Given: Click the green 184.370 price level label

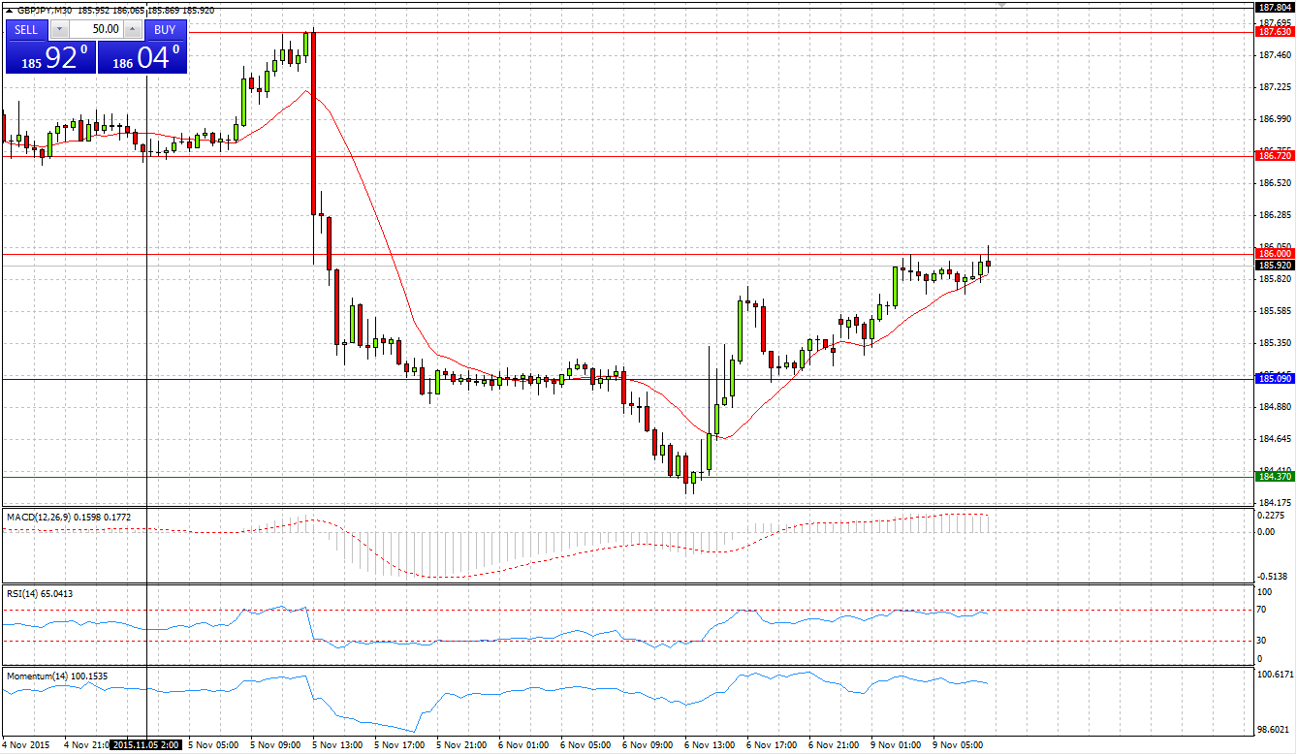Looking at the screenshot, I should (1274, 476).
